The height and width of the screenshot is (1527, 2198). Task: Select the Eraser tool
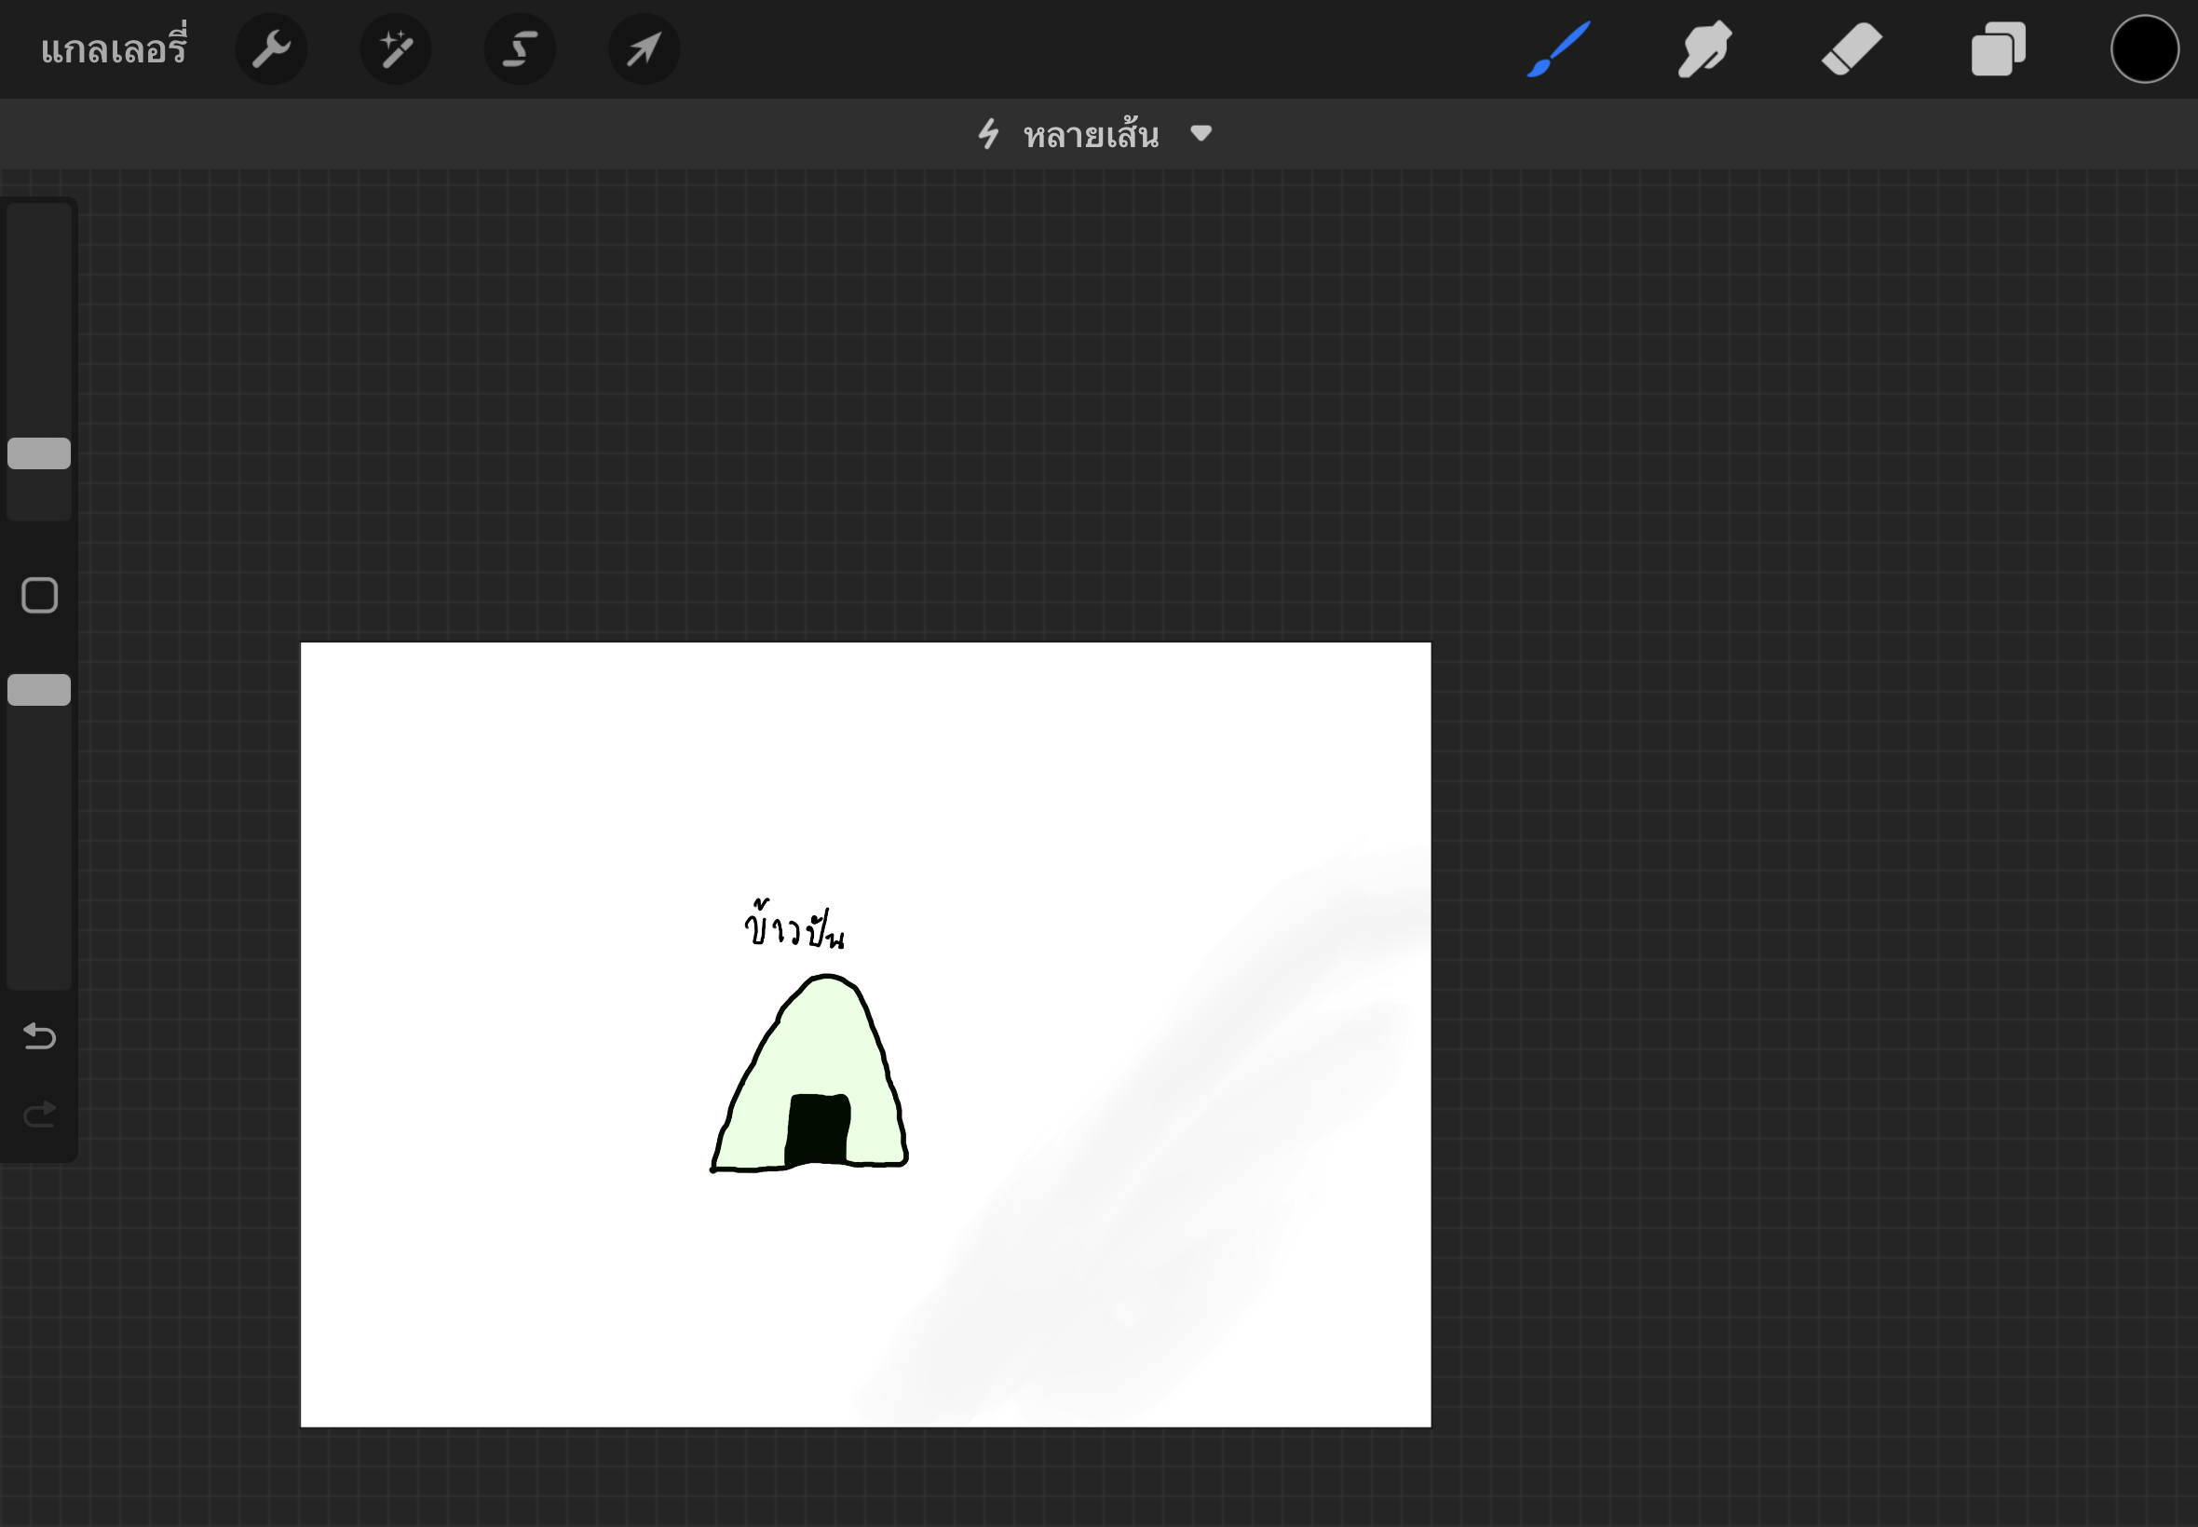[1852, 48]
